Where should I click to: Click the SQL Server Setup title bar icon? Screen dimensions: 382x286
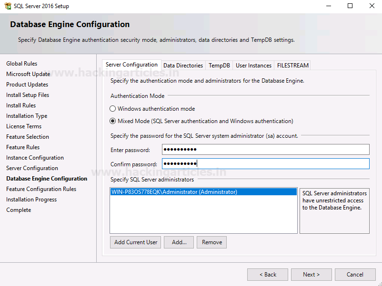click(x=7, y=6)
